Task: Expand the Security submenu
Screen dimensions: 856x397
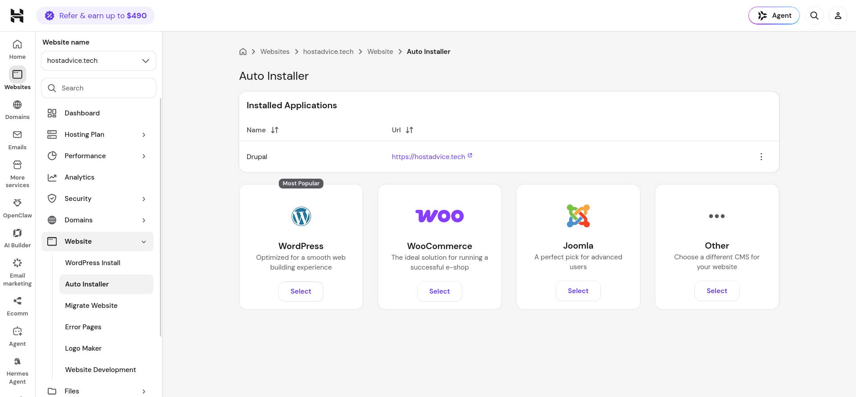Action: pyautogui.click(x=144, y=199)
